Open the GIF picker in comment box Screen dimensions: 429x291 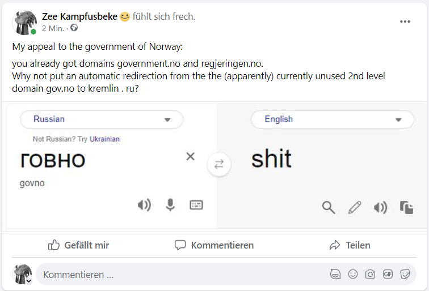[388, 275]
